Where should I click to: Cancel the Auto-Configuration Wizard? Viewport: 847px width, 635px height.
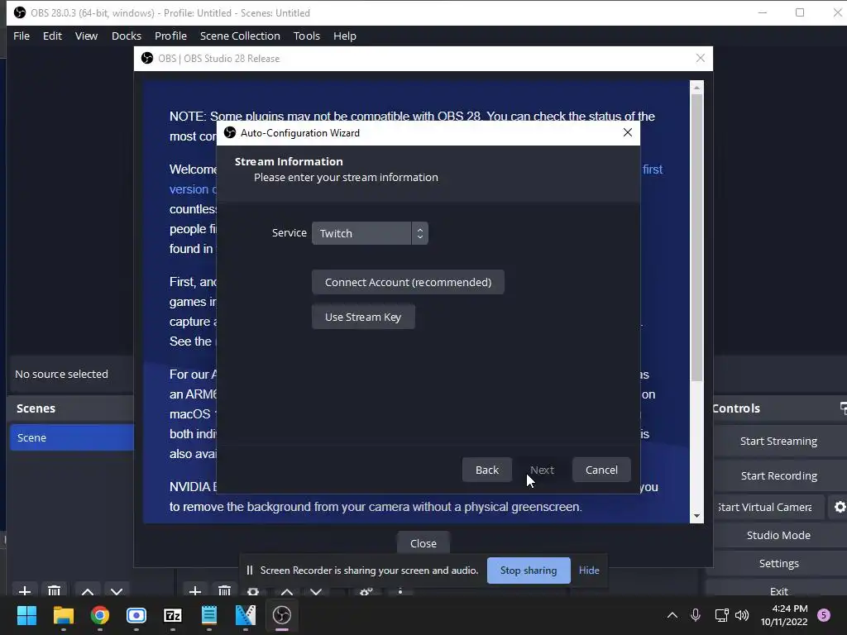[601, 470]
